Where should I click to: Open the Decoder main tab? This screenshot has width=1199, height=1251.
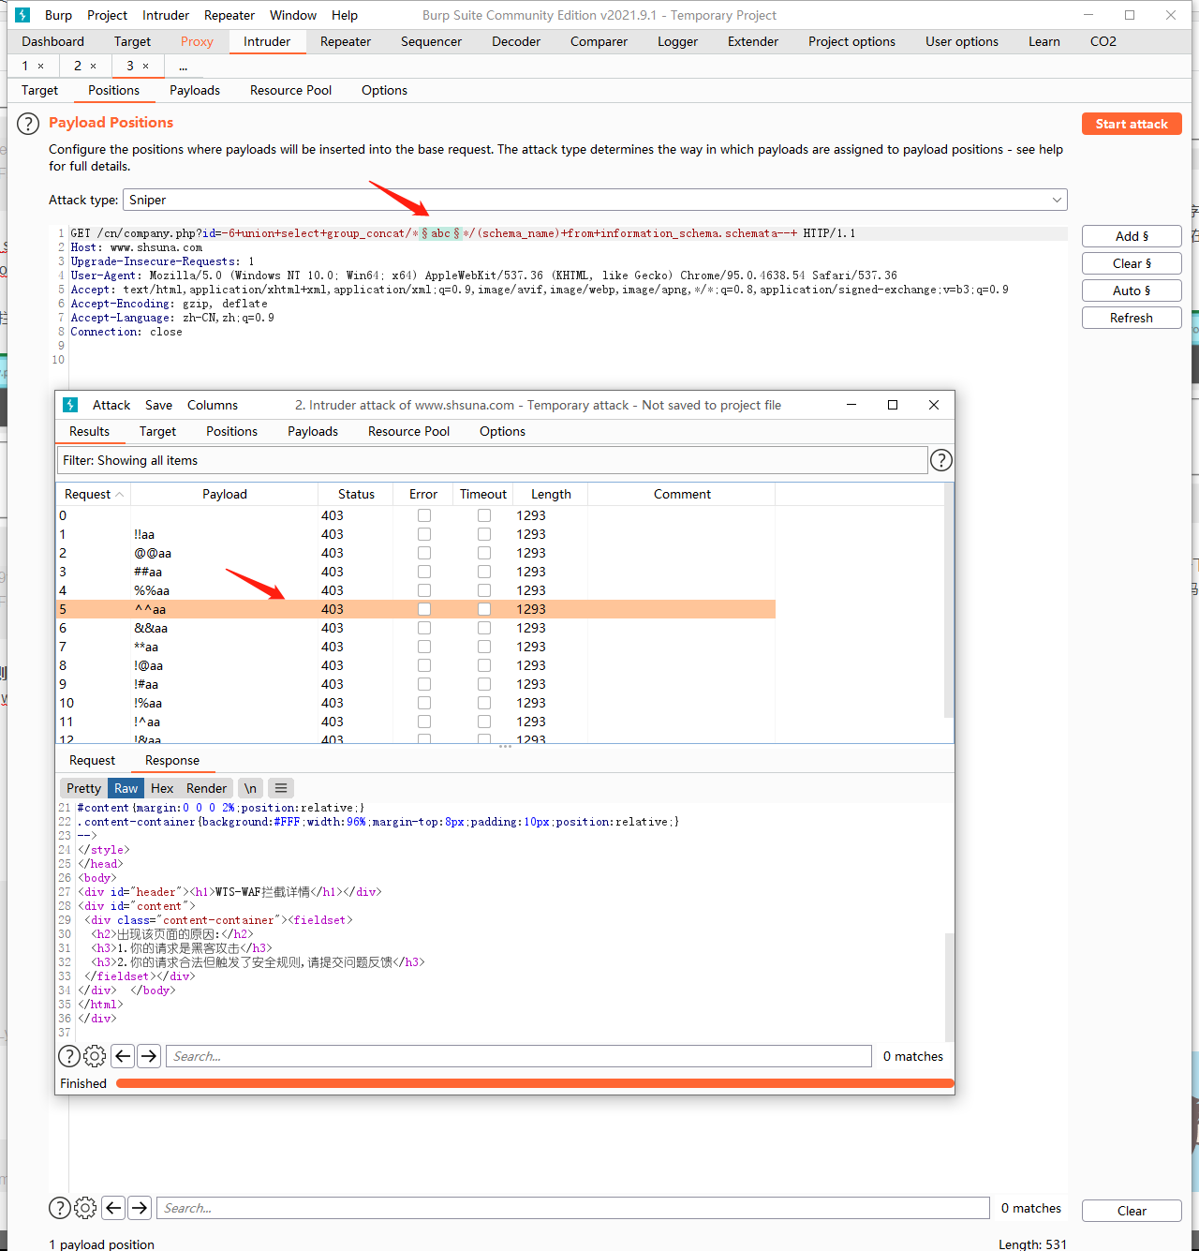click(516, 41)
